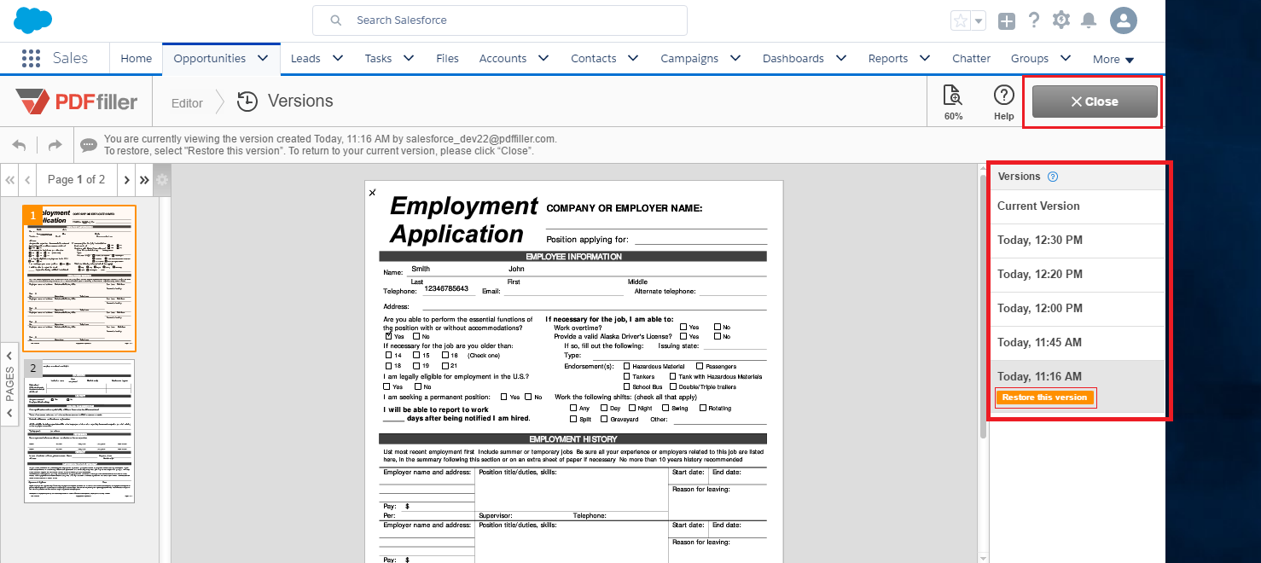Check the Hazardous Material endorsement checkbox
The width and height of the screenshot is (1261, 563).
(627, 367)
